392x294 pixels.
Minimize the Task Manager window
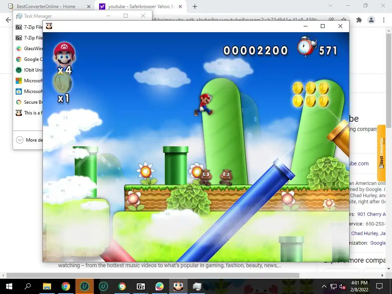pos(108,16)
